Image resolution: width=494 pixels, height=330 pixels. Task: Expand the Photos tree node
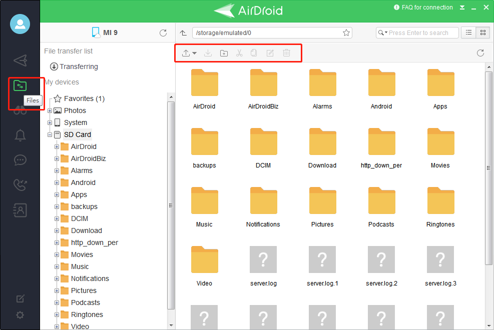point(50,110)
